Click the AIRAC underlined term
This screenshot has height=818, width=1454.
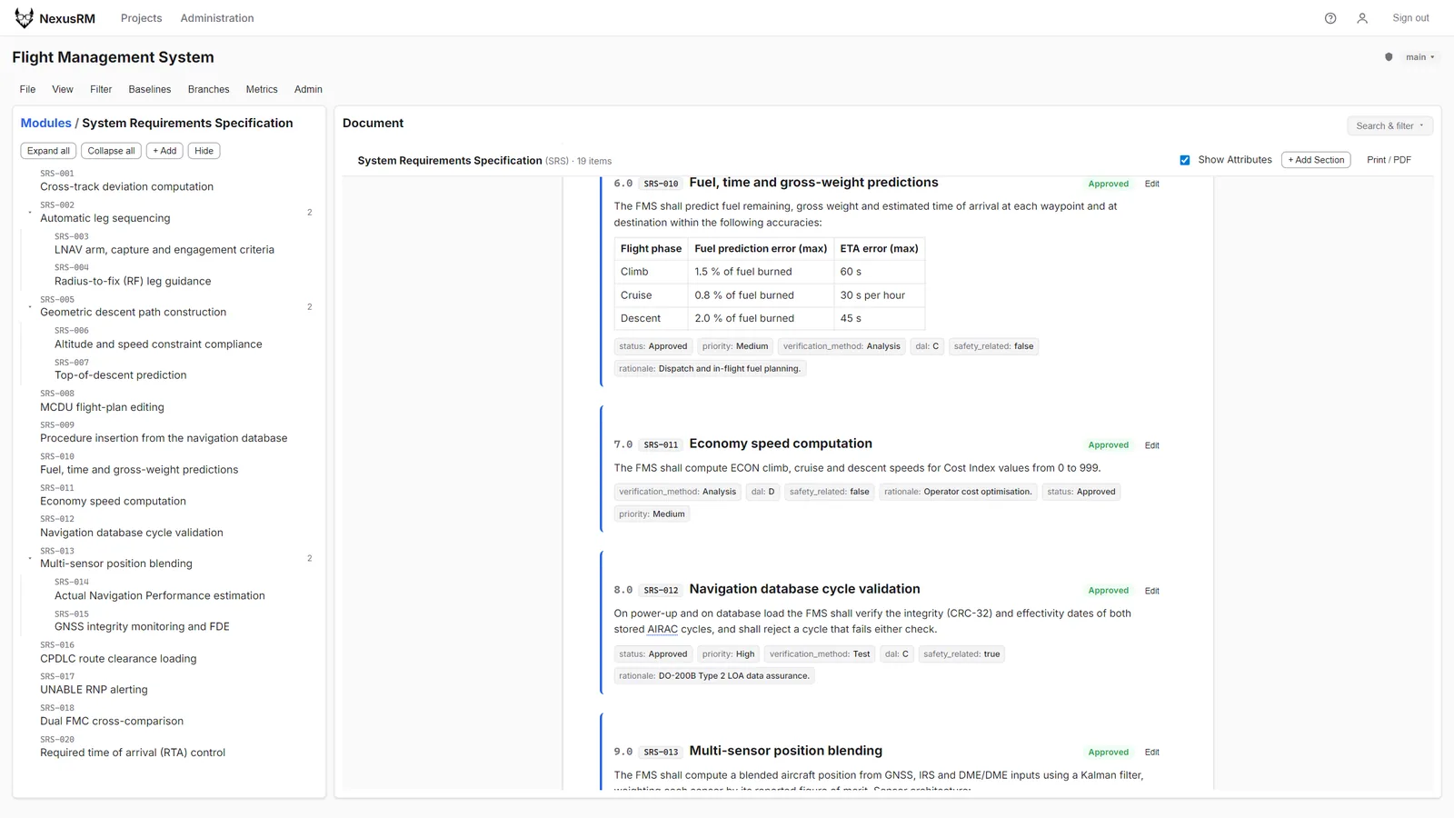tap(662, 629)
